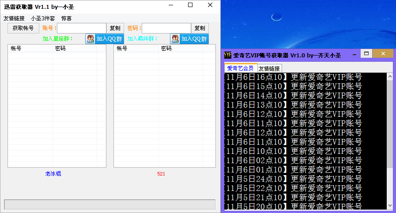Open the 友情链接 menu in 迅雷获取器

tap(14, 19)
